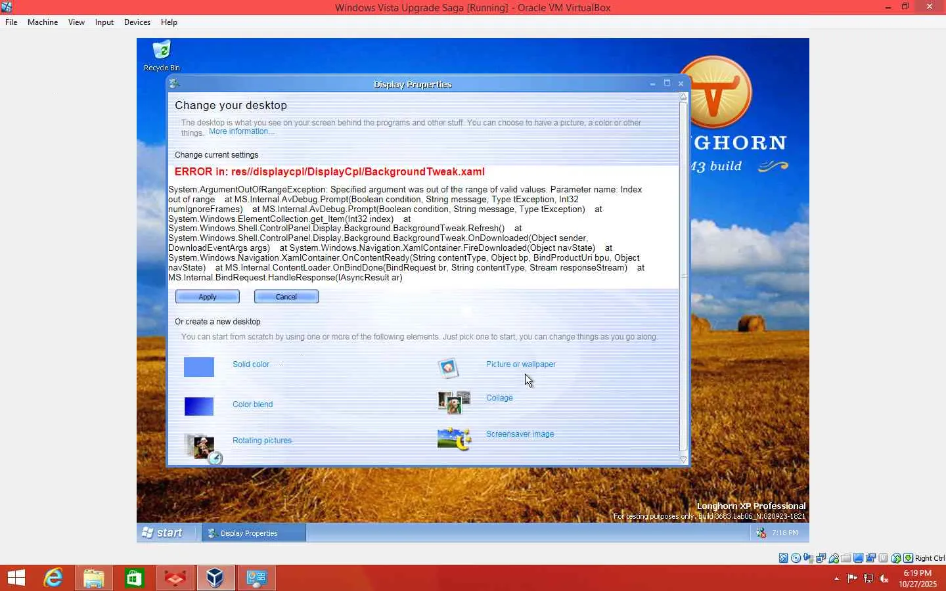Click the VirtualBox audio status icon

(x=809, y=558)
